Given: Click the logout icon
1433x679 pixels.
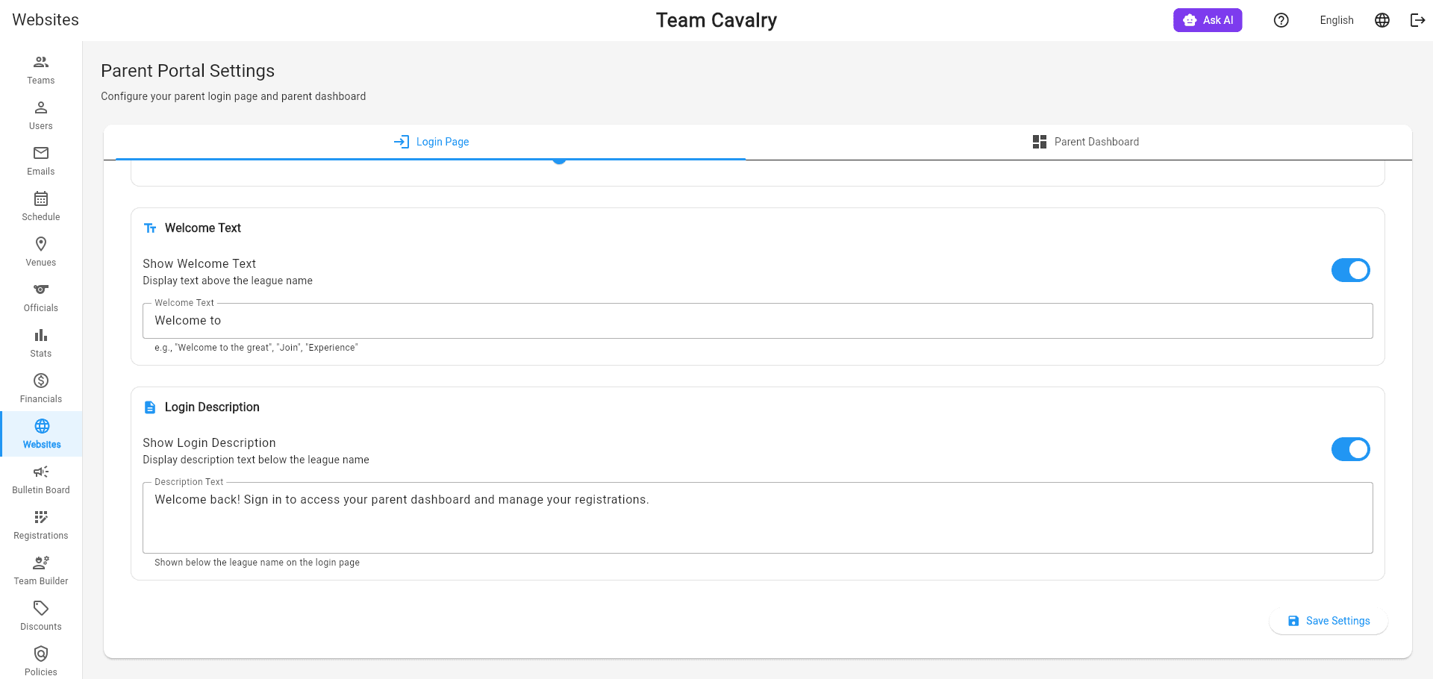Looking at the screenshot, I should coord(1417,20).
